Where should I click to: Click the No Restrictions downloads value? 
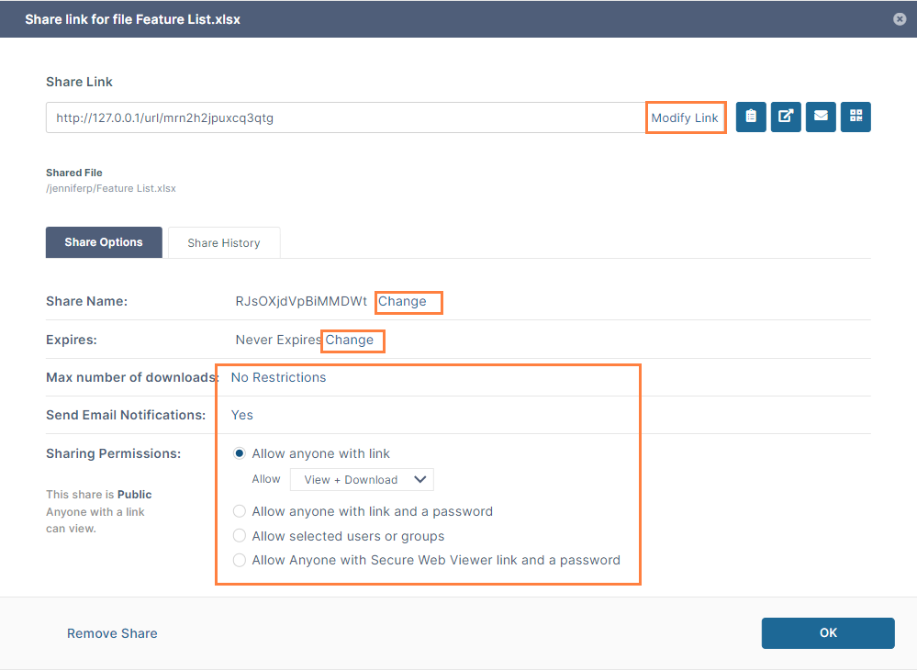click(278, 377)
